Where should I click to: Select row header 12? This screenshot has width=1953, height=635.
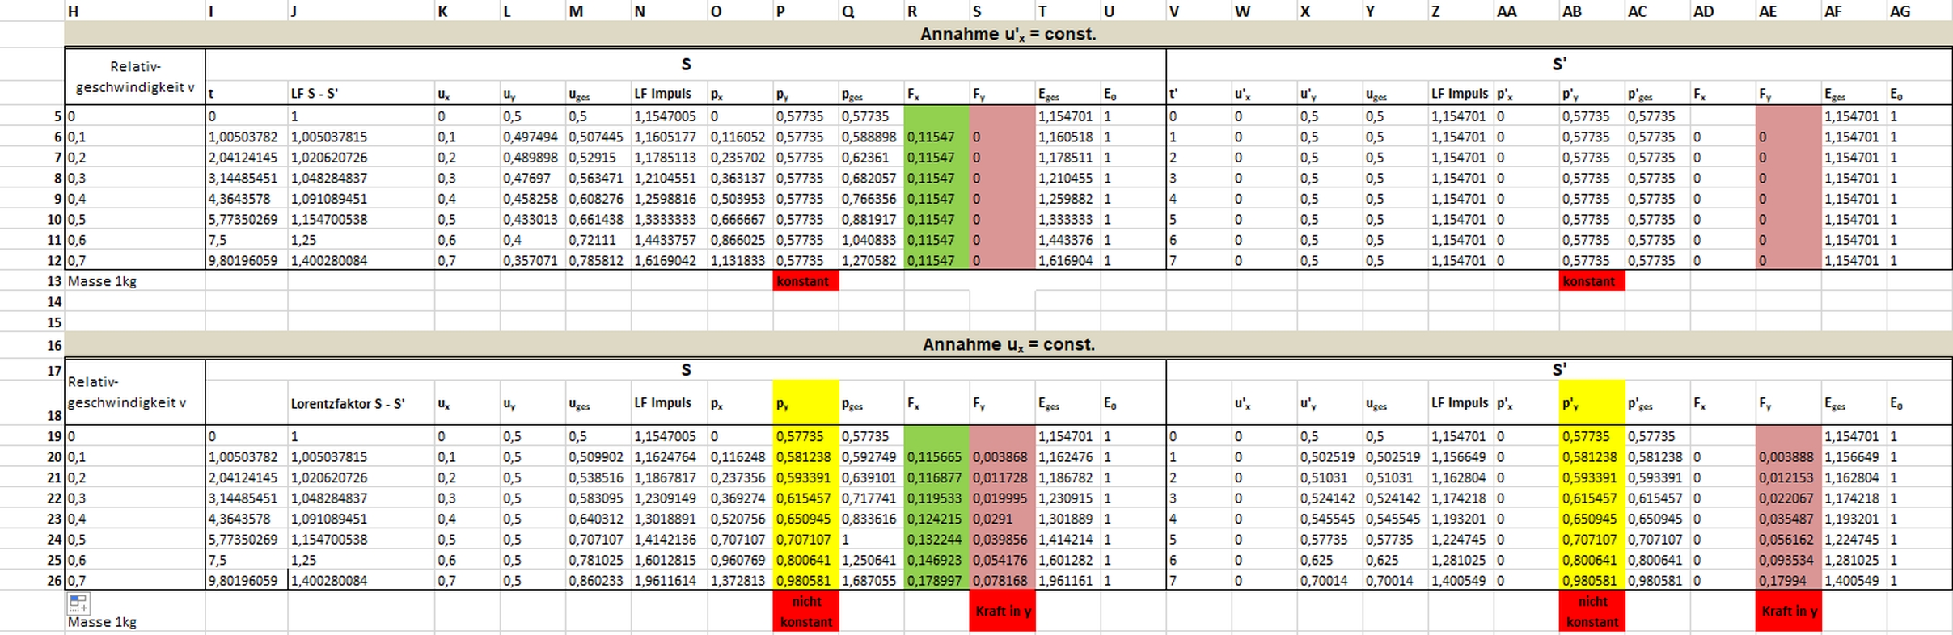32,261
